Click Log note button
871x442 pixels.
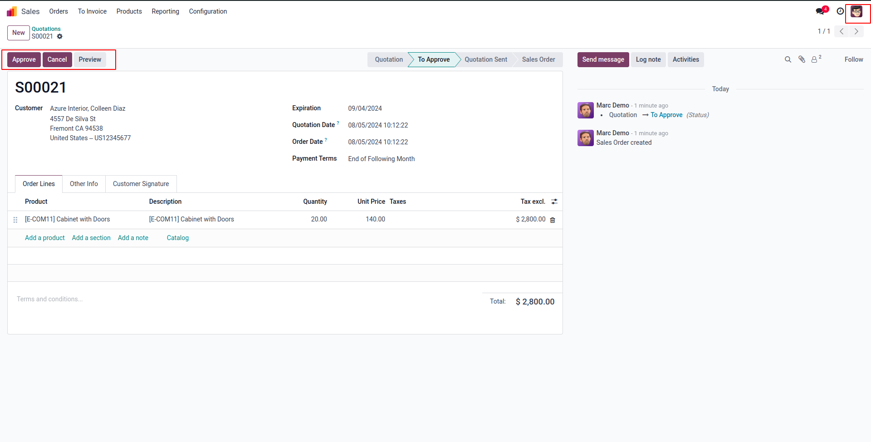pos(648,59)
